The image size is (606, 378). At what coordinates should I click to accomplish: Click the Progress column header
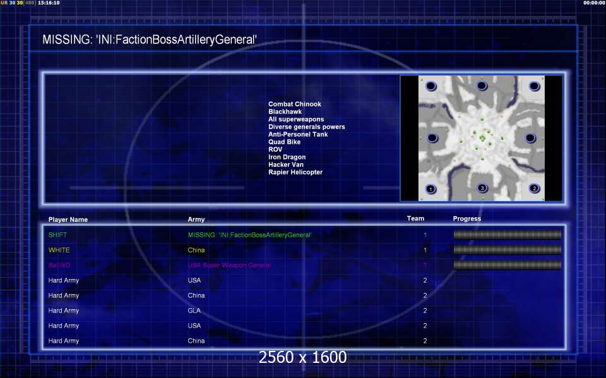467,219
